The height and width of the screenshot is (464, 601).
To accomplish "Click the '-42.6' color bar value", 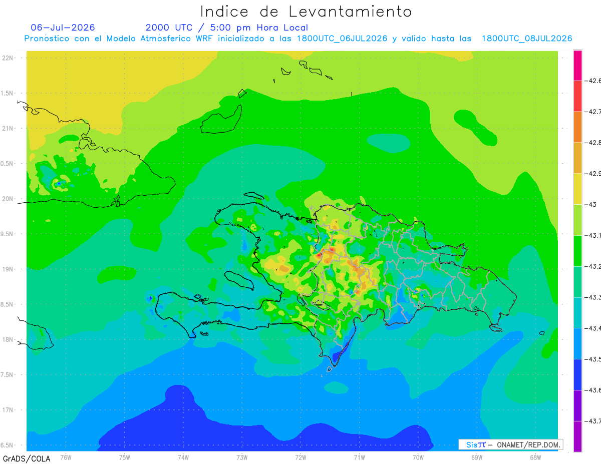I will 593,81.
